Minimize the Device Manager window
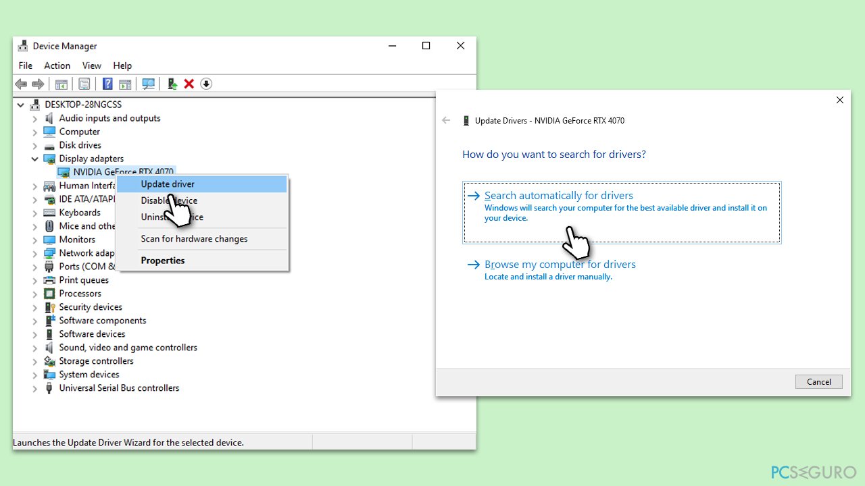 click(x=393, y=46)
